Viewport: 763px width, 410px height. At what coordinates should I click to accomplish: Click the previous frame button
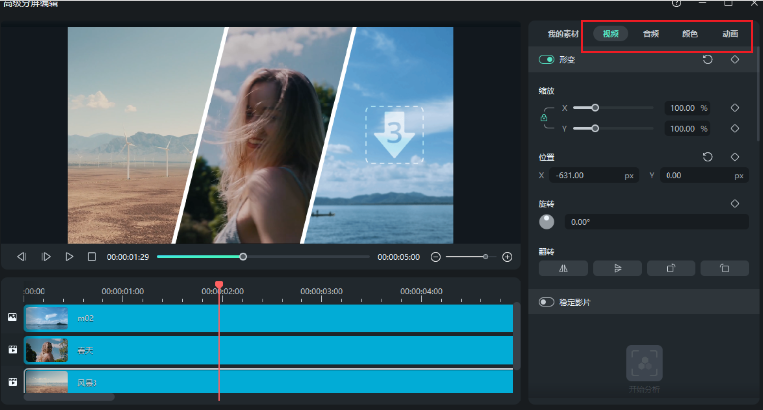[x=21, y=257]
